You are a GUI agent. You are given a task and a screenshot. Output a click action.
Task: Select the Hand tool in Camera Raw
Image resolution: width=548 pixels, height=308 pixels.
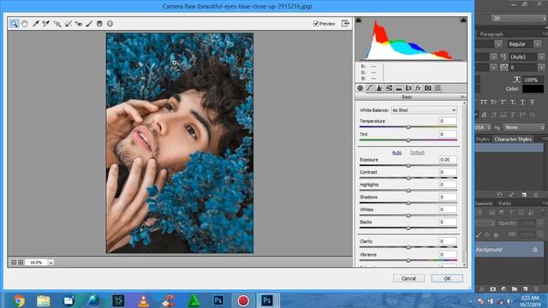point(25,24)
